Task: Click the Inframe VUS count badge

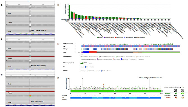Action: 183,97
